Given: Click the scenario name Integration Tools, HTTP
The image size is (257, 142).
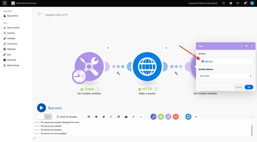Looking at the screenshot, I should tap(56, 15).
